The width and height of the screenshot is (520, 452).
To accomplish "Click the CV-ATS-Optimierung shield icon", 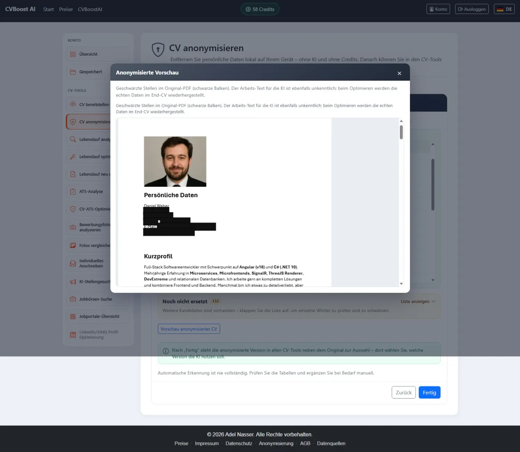I will coord(73,209).
